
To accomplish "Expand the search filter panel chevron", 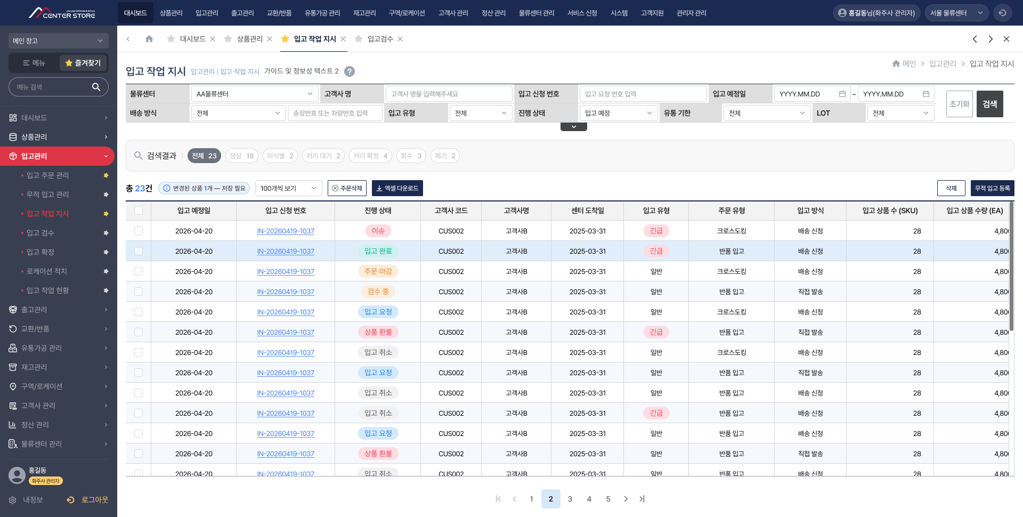I will [574, 127].
